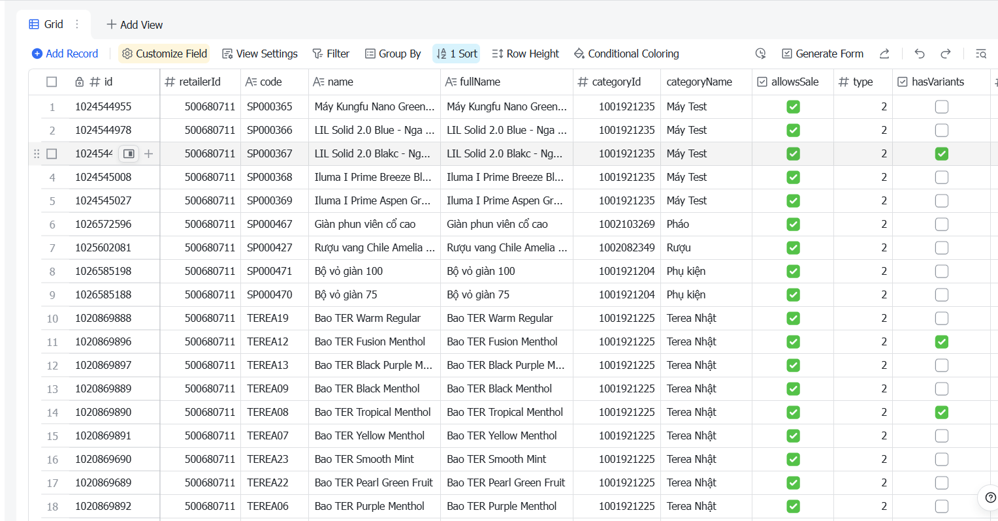Click the lock icon in the id header
This screenshot has height=521, width=998.
79,82
